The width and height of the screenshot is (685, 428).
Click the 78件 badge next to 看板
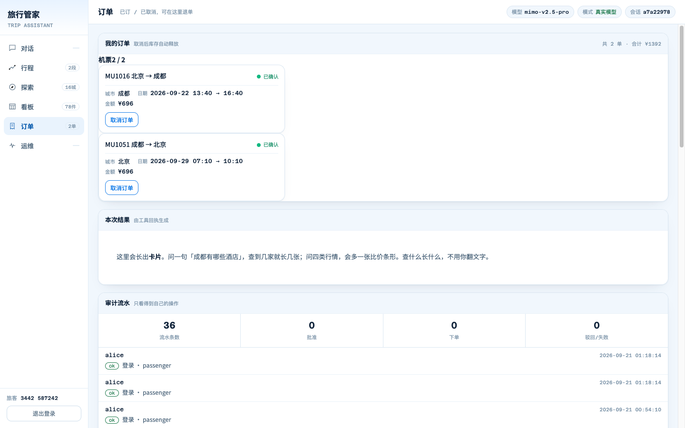70,107
